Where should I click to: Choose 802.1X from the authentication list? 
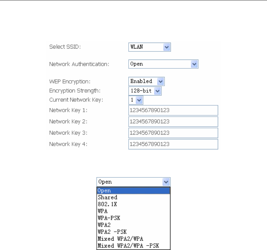133,204
